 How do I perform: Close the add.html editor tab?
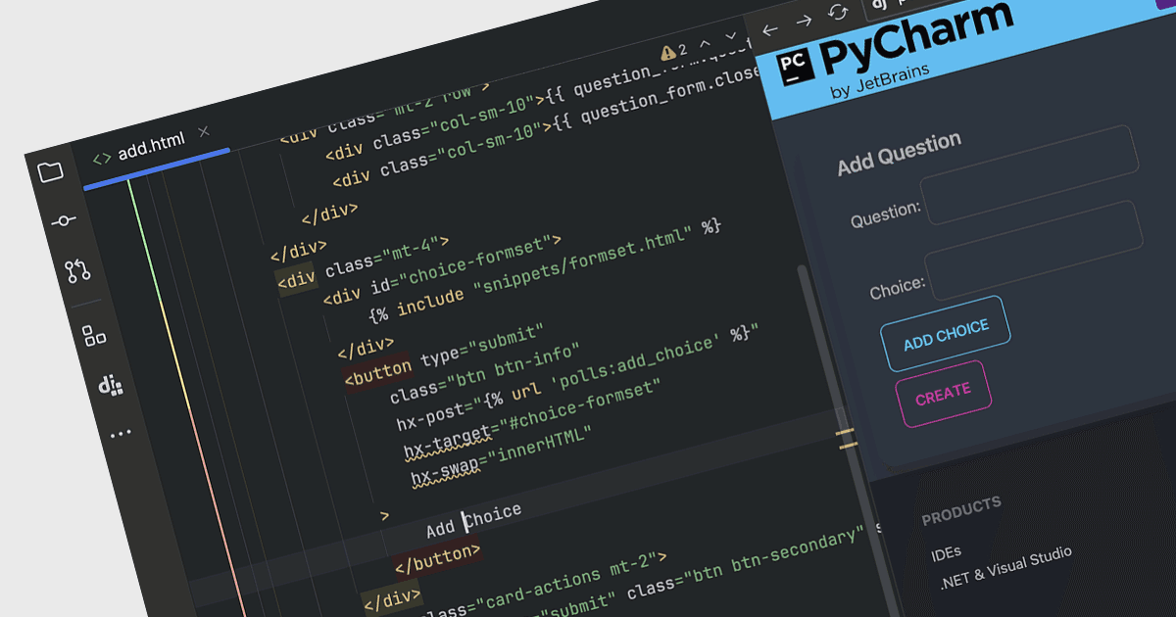204,131
